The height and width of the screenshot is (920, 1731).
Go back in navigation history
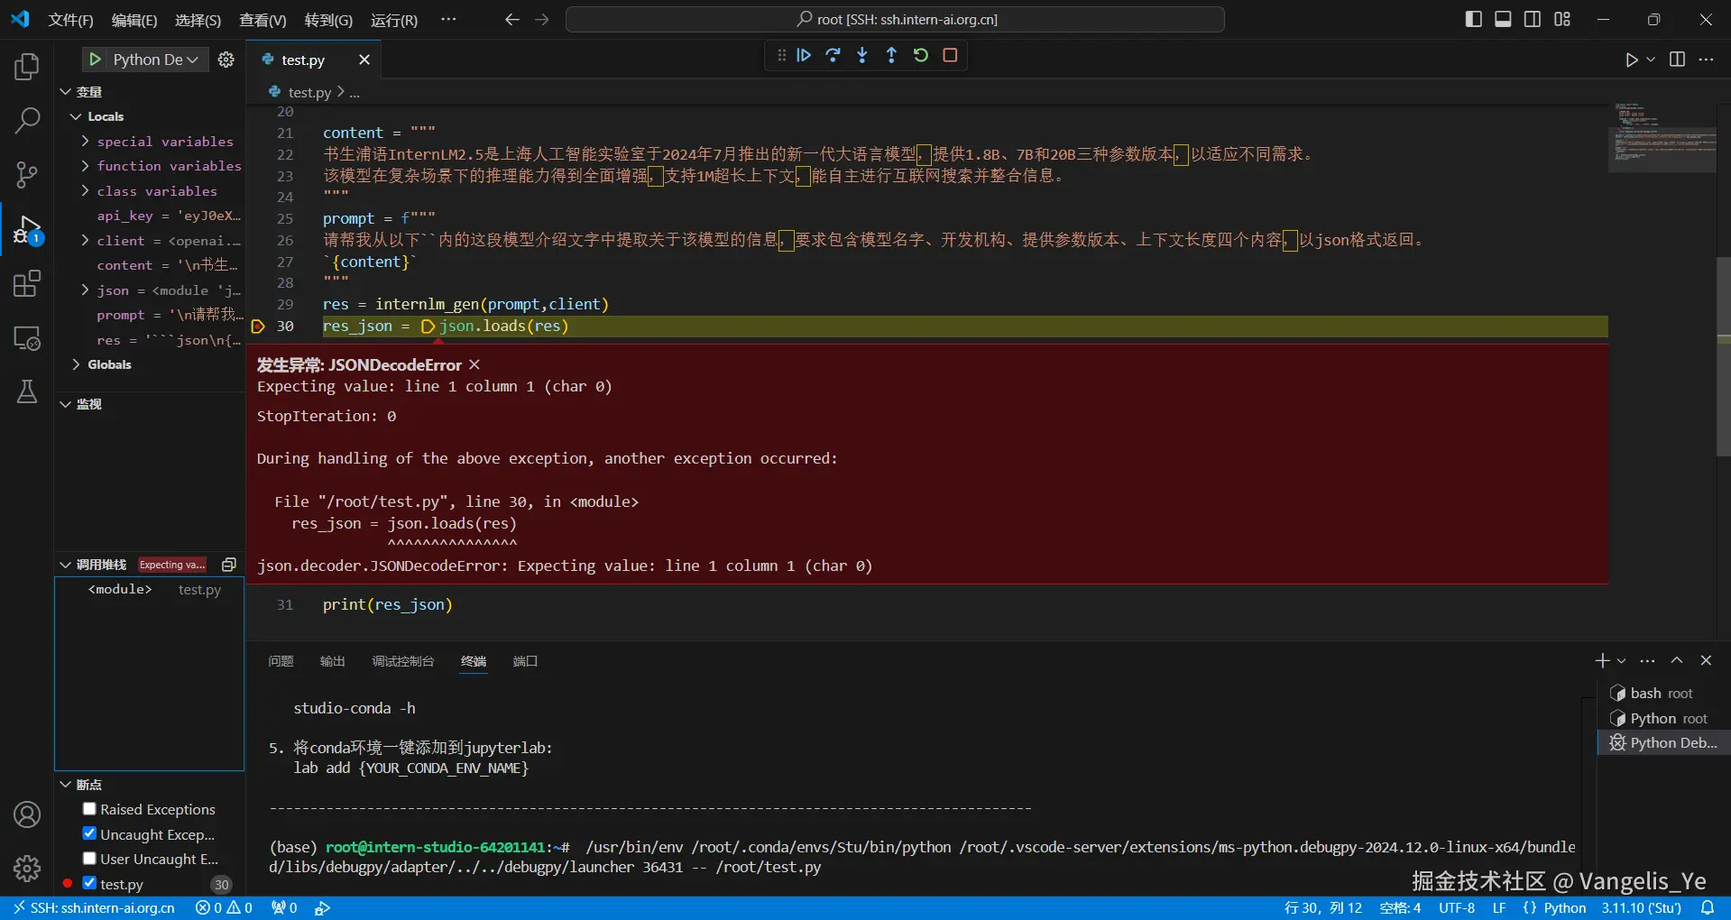point(512,19)
